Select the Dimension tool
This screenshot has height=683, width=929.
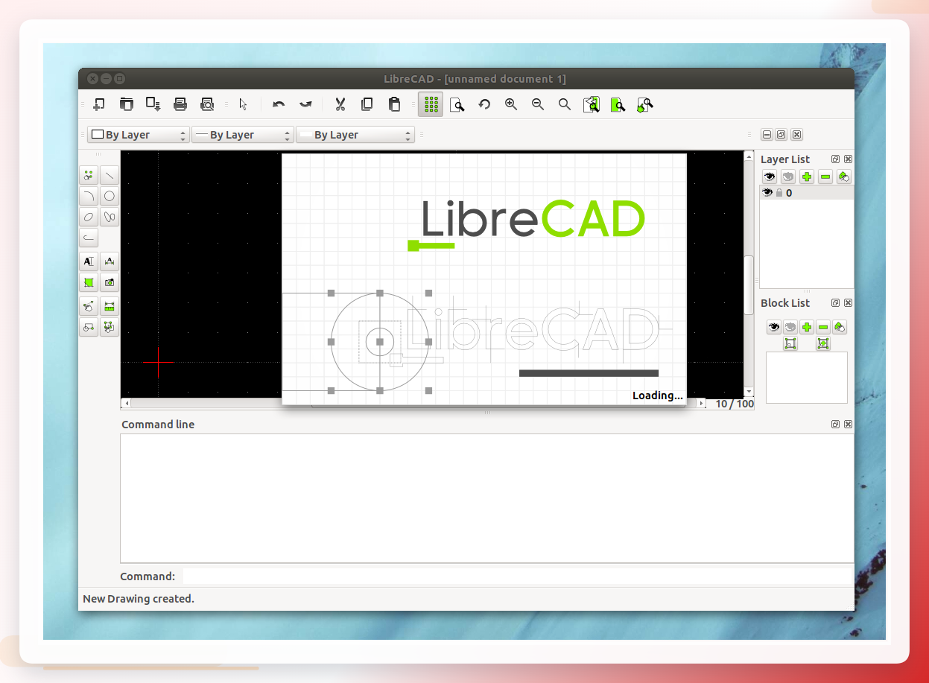110,261
